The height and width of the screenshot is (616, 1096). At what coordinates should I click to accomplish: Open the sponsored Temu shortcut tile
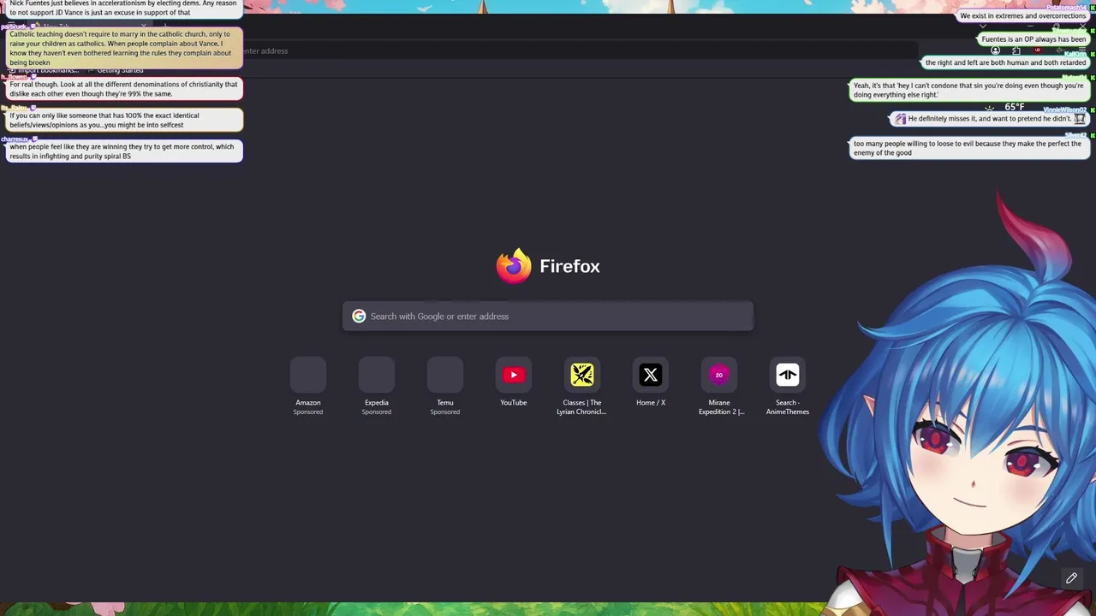click(445, 375)
